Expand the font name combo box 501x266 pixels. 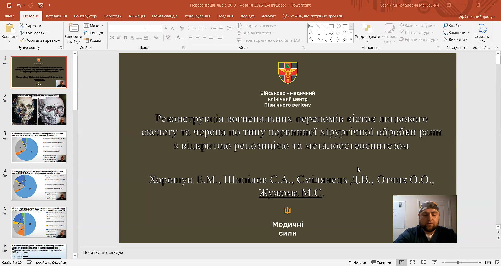pyautogui.click(x=146, y=28)
